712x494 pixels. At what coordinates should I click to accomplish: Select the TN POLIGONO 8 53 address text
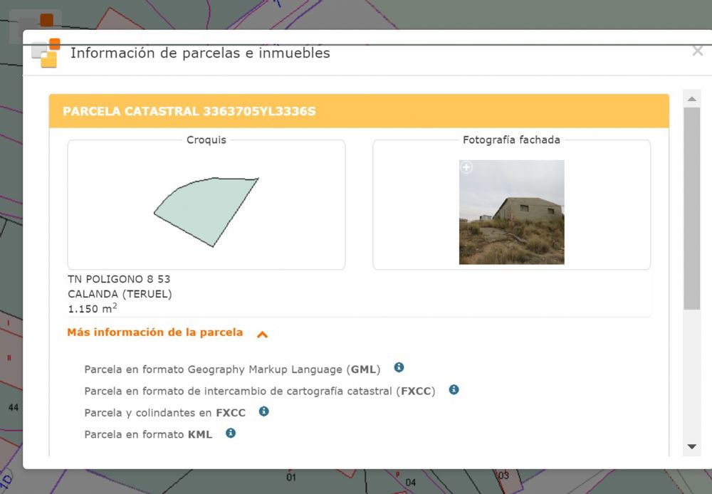[x=119, y=279]
